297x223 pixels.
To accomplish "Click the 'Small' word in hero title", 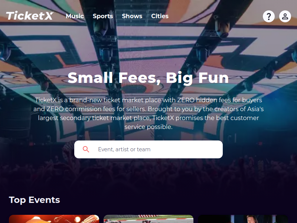I will [90, 78].
